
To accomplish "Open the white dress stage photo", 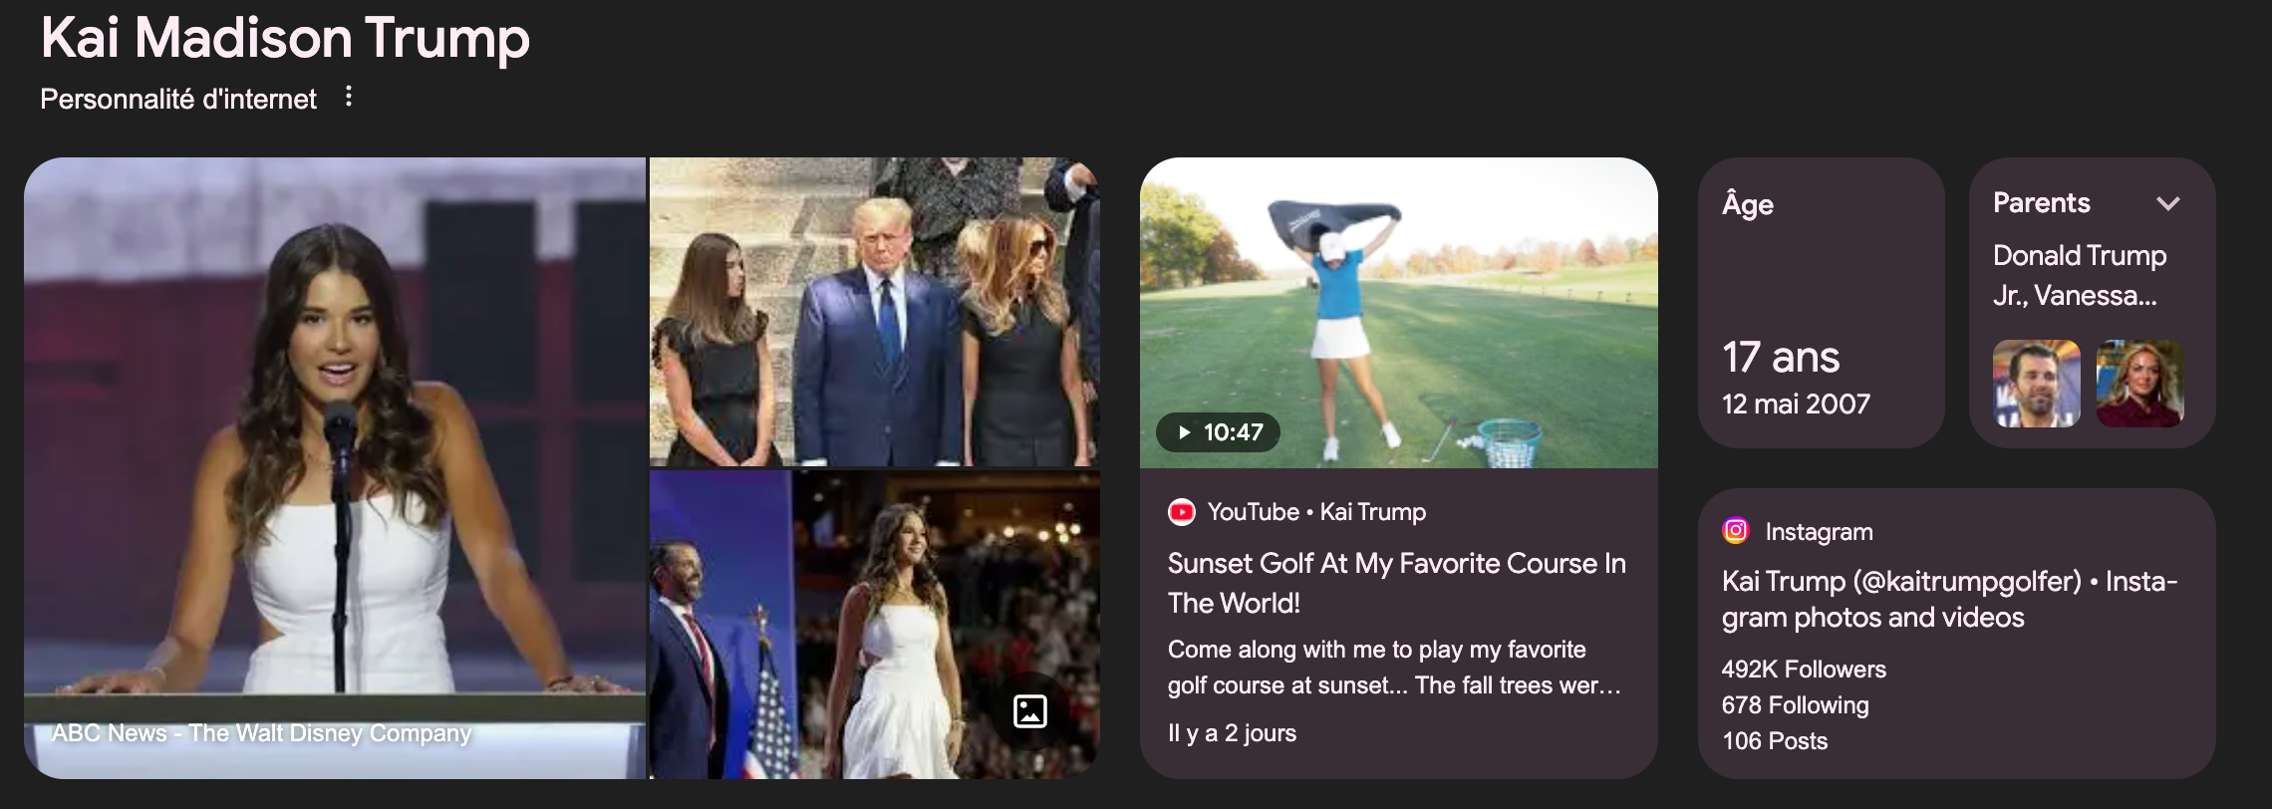I will (x=874, y=625).
